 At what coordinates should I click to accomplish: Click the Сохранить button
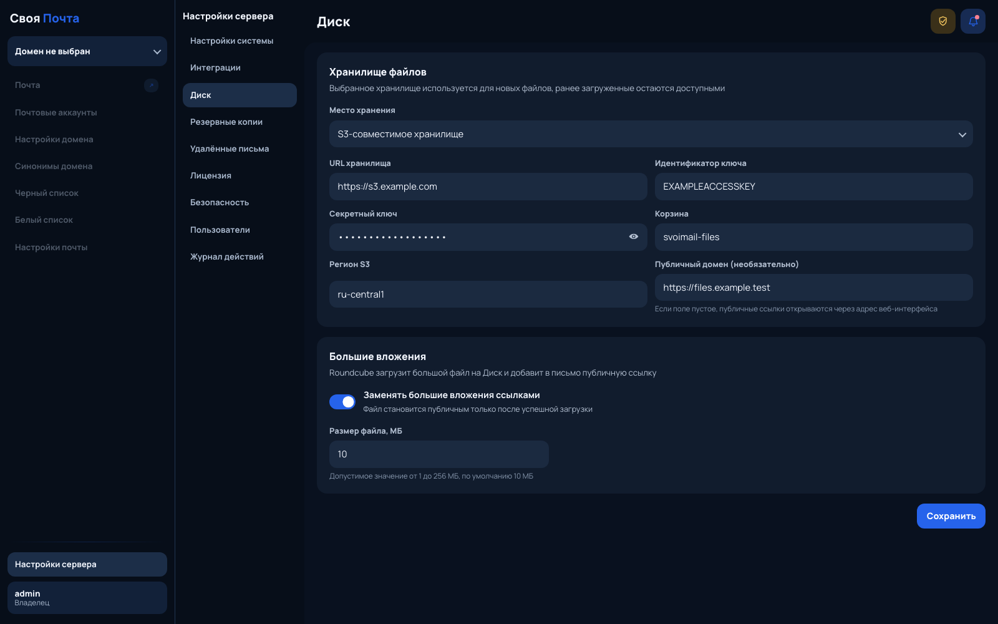click(951, 516)
